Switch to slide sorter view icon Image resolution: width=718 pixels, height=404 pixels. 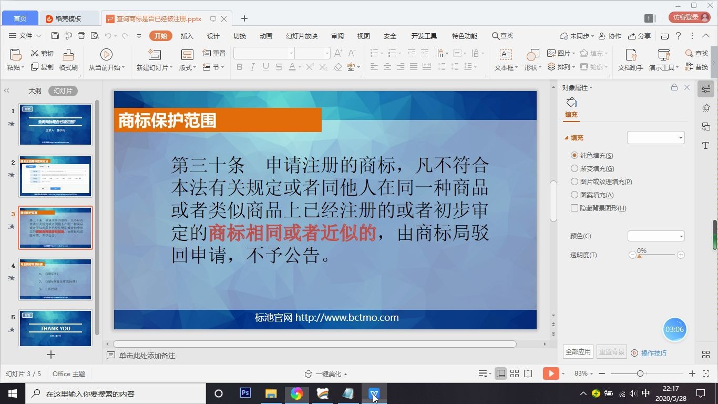tap(515, 373)
